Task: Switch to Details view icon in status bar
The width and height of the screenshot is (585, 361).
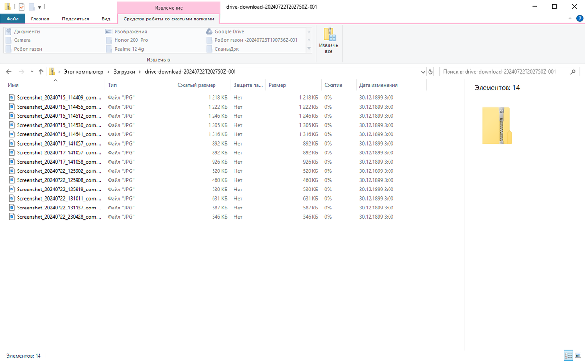Action: point(568,355)
